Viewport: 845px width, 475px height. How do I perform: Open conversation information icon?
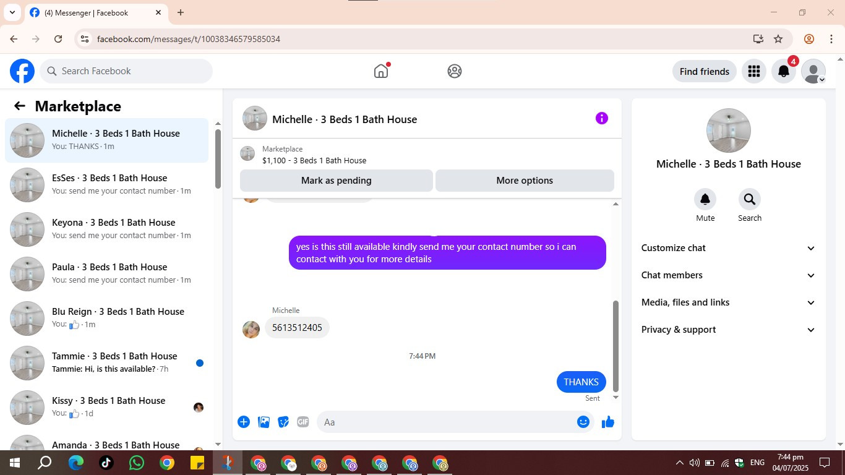(x=602, y=118)
